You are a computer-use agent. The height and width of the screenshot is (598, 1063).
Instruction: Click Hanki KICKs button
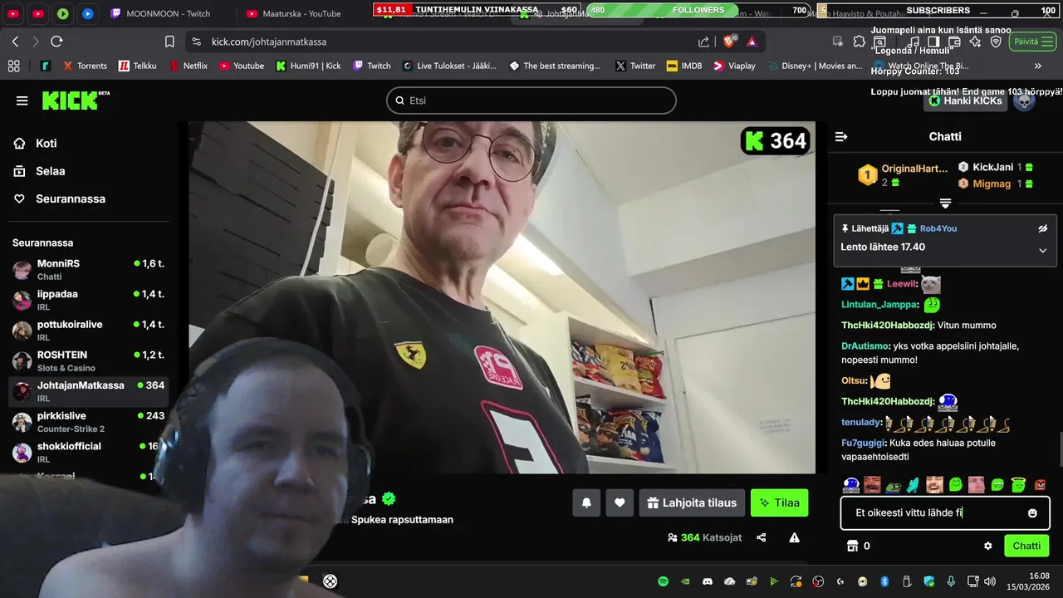click(x=965, y=100)
